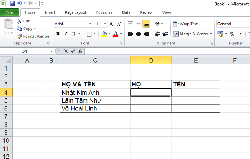Open Font dialog launcher
Screen dimensions: 250x159
[121, 43]
